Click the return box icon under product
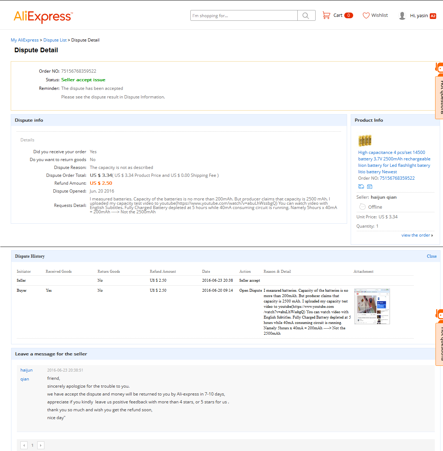The image size is (443, 451). pos(370,186)
